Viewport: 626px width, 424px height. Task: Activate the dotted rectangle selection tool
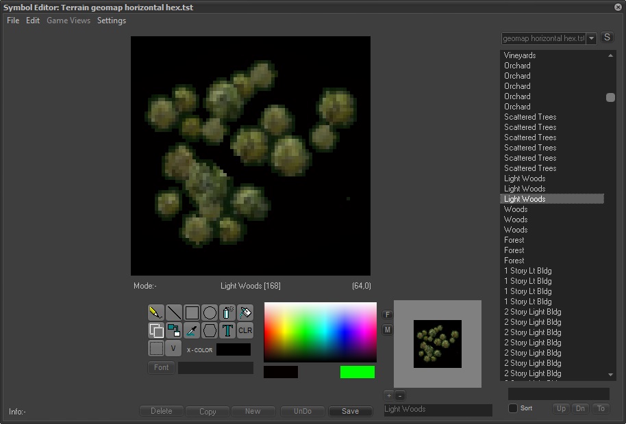coord(156,349)
